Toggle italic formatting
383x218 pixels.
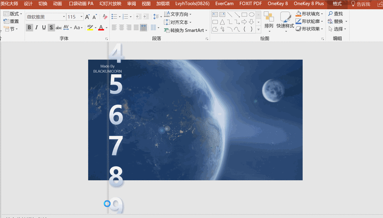[x=37, y=27]
